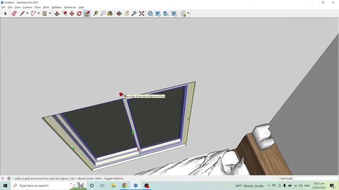Open the Tools menu
The height and width of the screenshot is (190, 339).
(x=46, y=7)
